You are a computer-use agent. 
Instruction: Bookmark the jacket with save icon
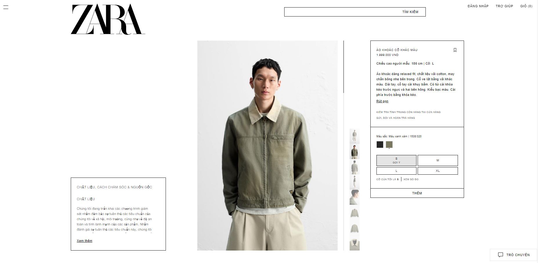pos(455,50)
